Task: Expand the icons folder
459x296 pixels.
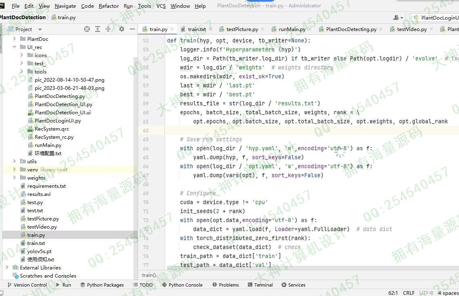Action: (x=22, y=55)
